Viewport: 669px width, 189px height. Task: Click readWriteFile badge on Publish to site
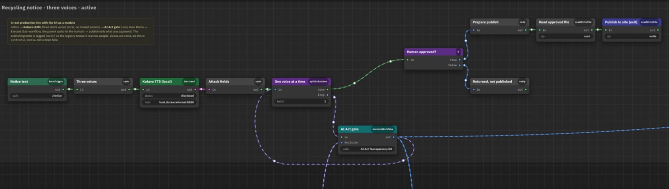tap(649, 22)
